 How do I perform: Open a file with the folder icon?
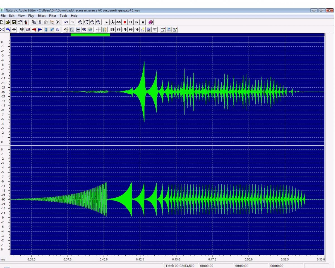pyautogui.click(x=8, y=22)
